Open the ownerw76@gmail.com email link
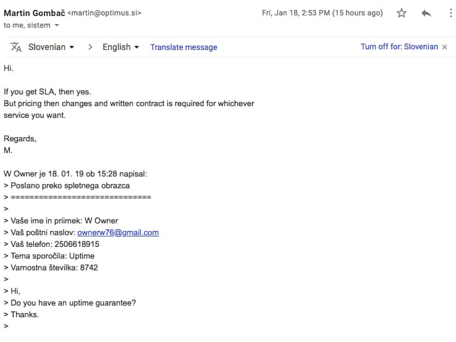Image resolution: width=456 pixels, height=342 pixels. (x=118, y=233)
